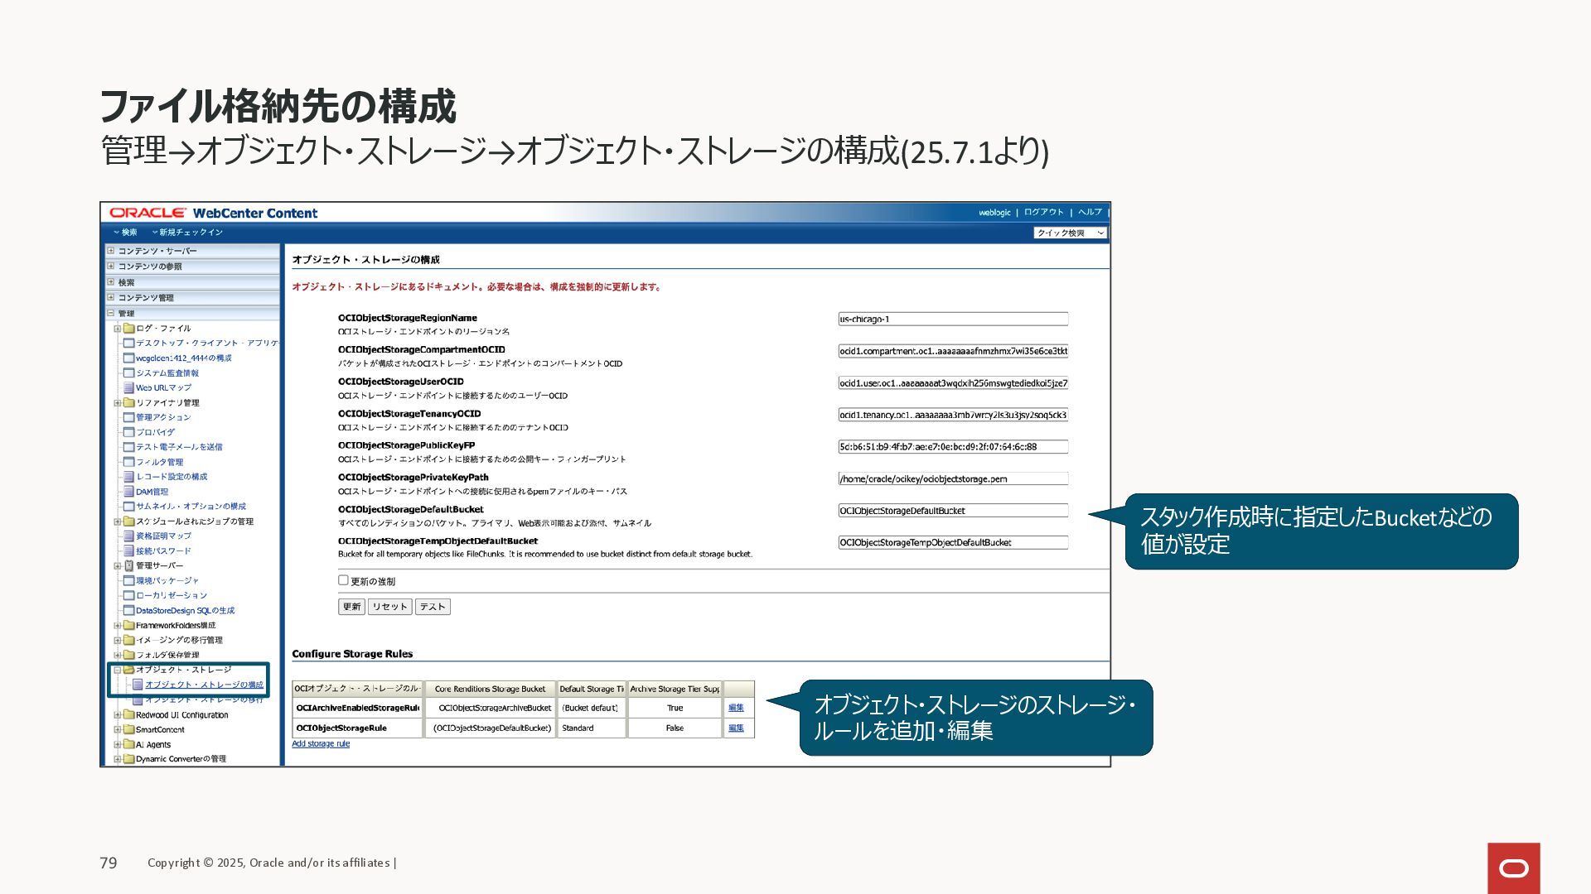Screen dimensions: 1591x894
Task: Click the AI Agents folder icon
Action: [x=128, y=745]
